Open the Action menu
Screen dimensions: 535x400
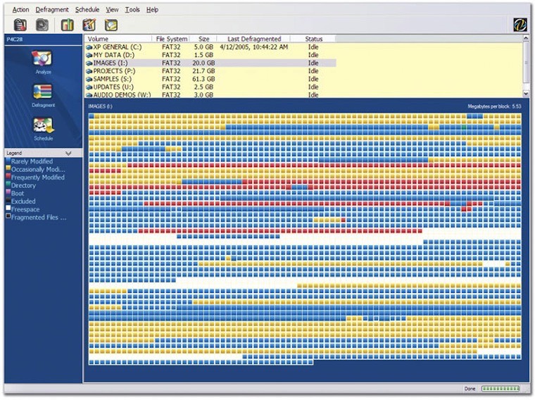pos(20,10)
